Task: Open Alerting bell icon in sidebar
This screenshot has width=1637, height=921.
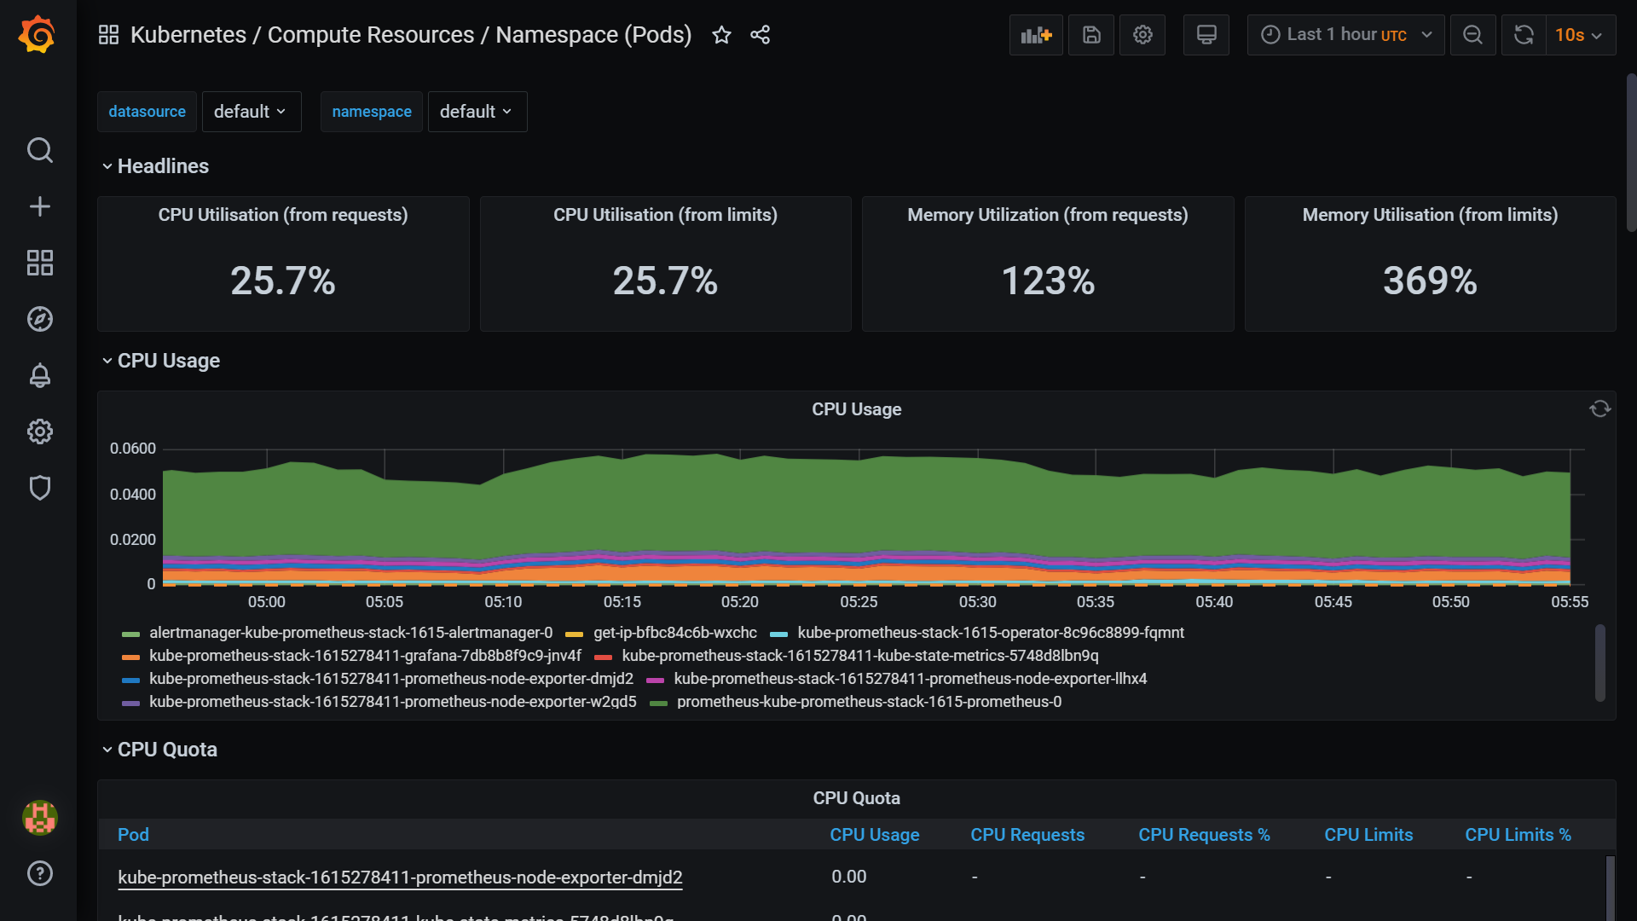Action: (x=40, y=375)
